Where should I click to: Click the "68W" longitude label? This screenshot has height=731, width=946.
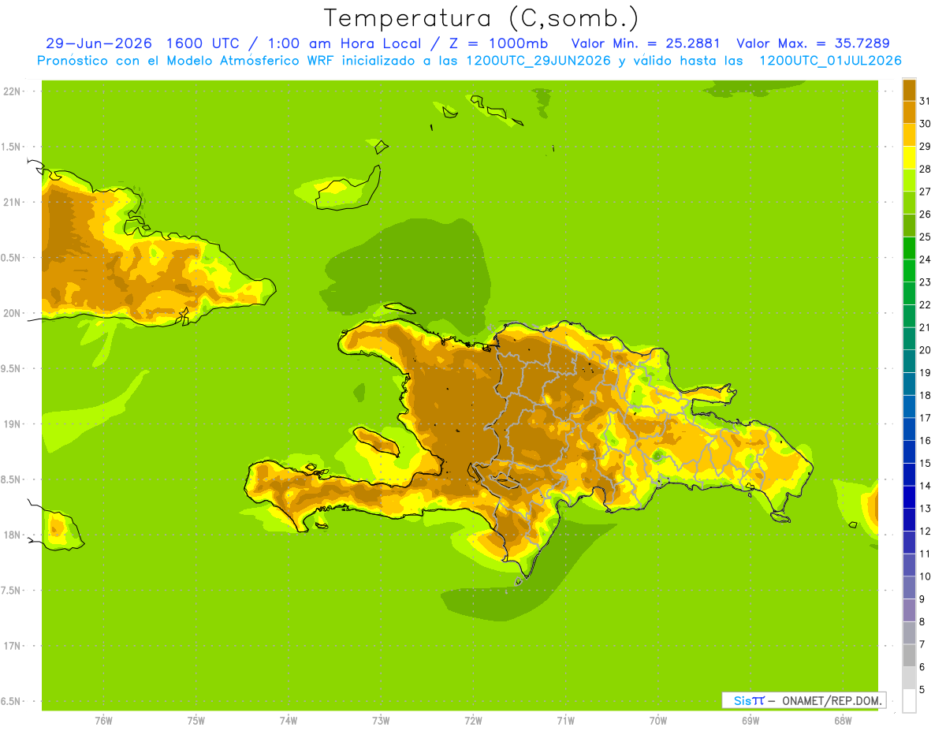843,720
